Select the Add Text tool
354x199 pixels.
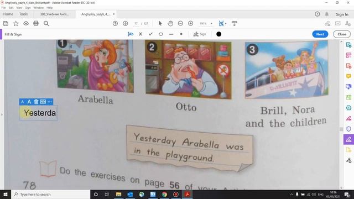click(x=131, y=34)
